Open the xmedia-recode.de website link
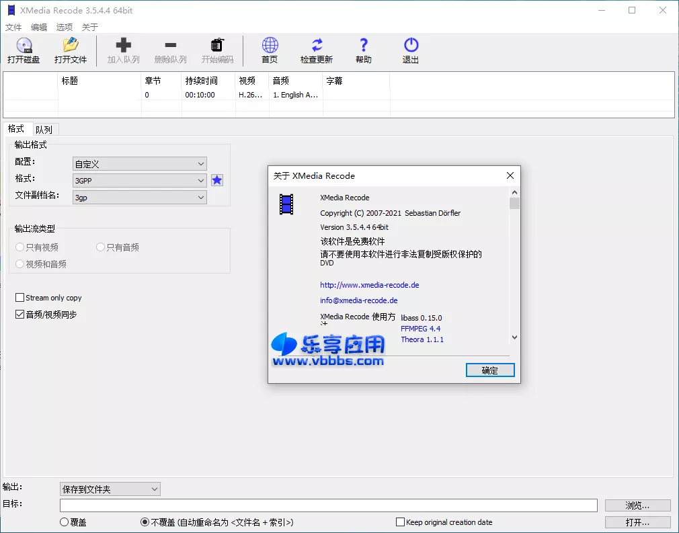The height and width of the screenshot is (533, 679). [369, 284]
